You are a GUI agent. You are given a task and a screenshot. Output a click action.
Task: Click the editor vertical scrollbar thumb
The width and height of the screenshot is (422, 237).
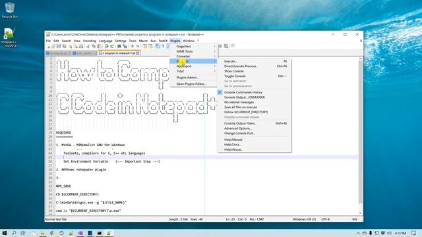tap(361, 132)
